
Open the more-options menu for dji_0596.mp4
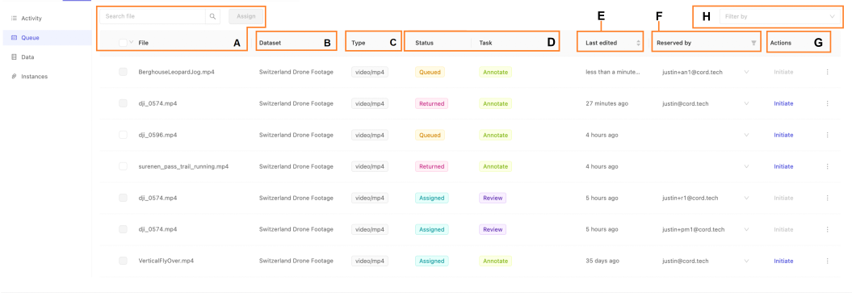click(x=827, y=135)
